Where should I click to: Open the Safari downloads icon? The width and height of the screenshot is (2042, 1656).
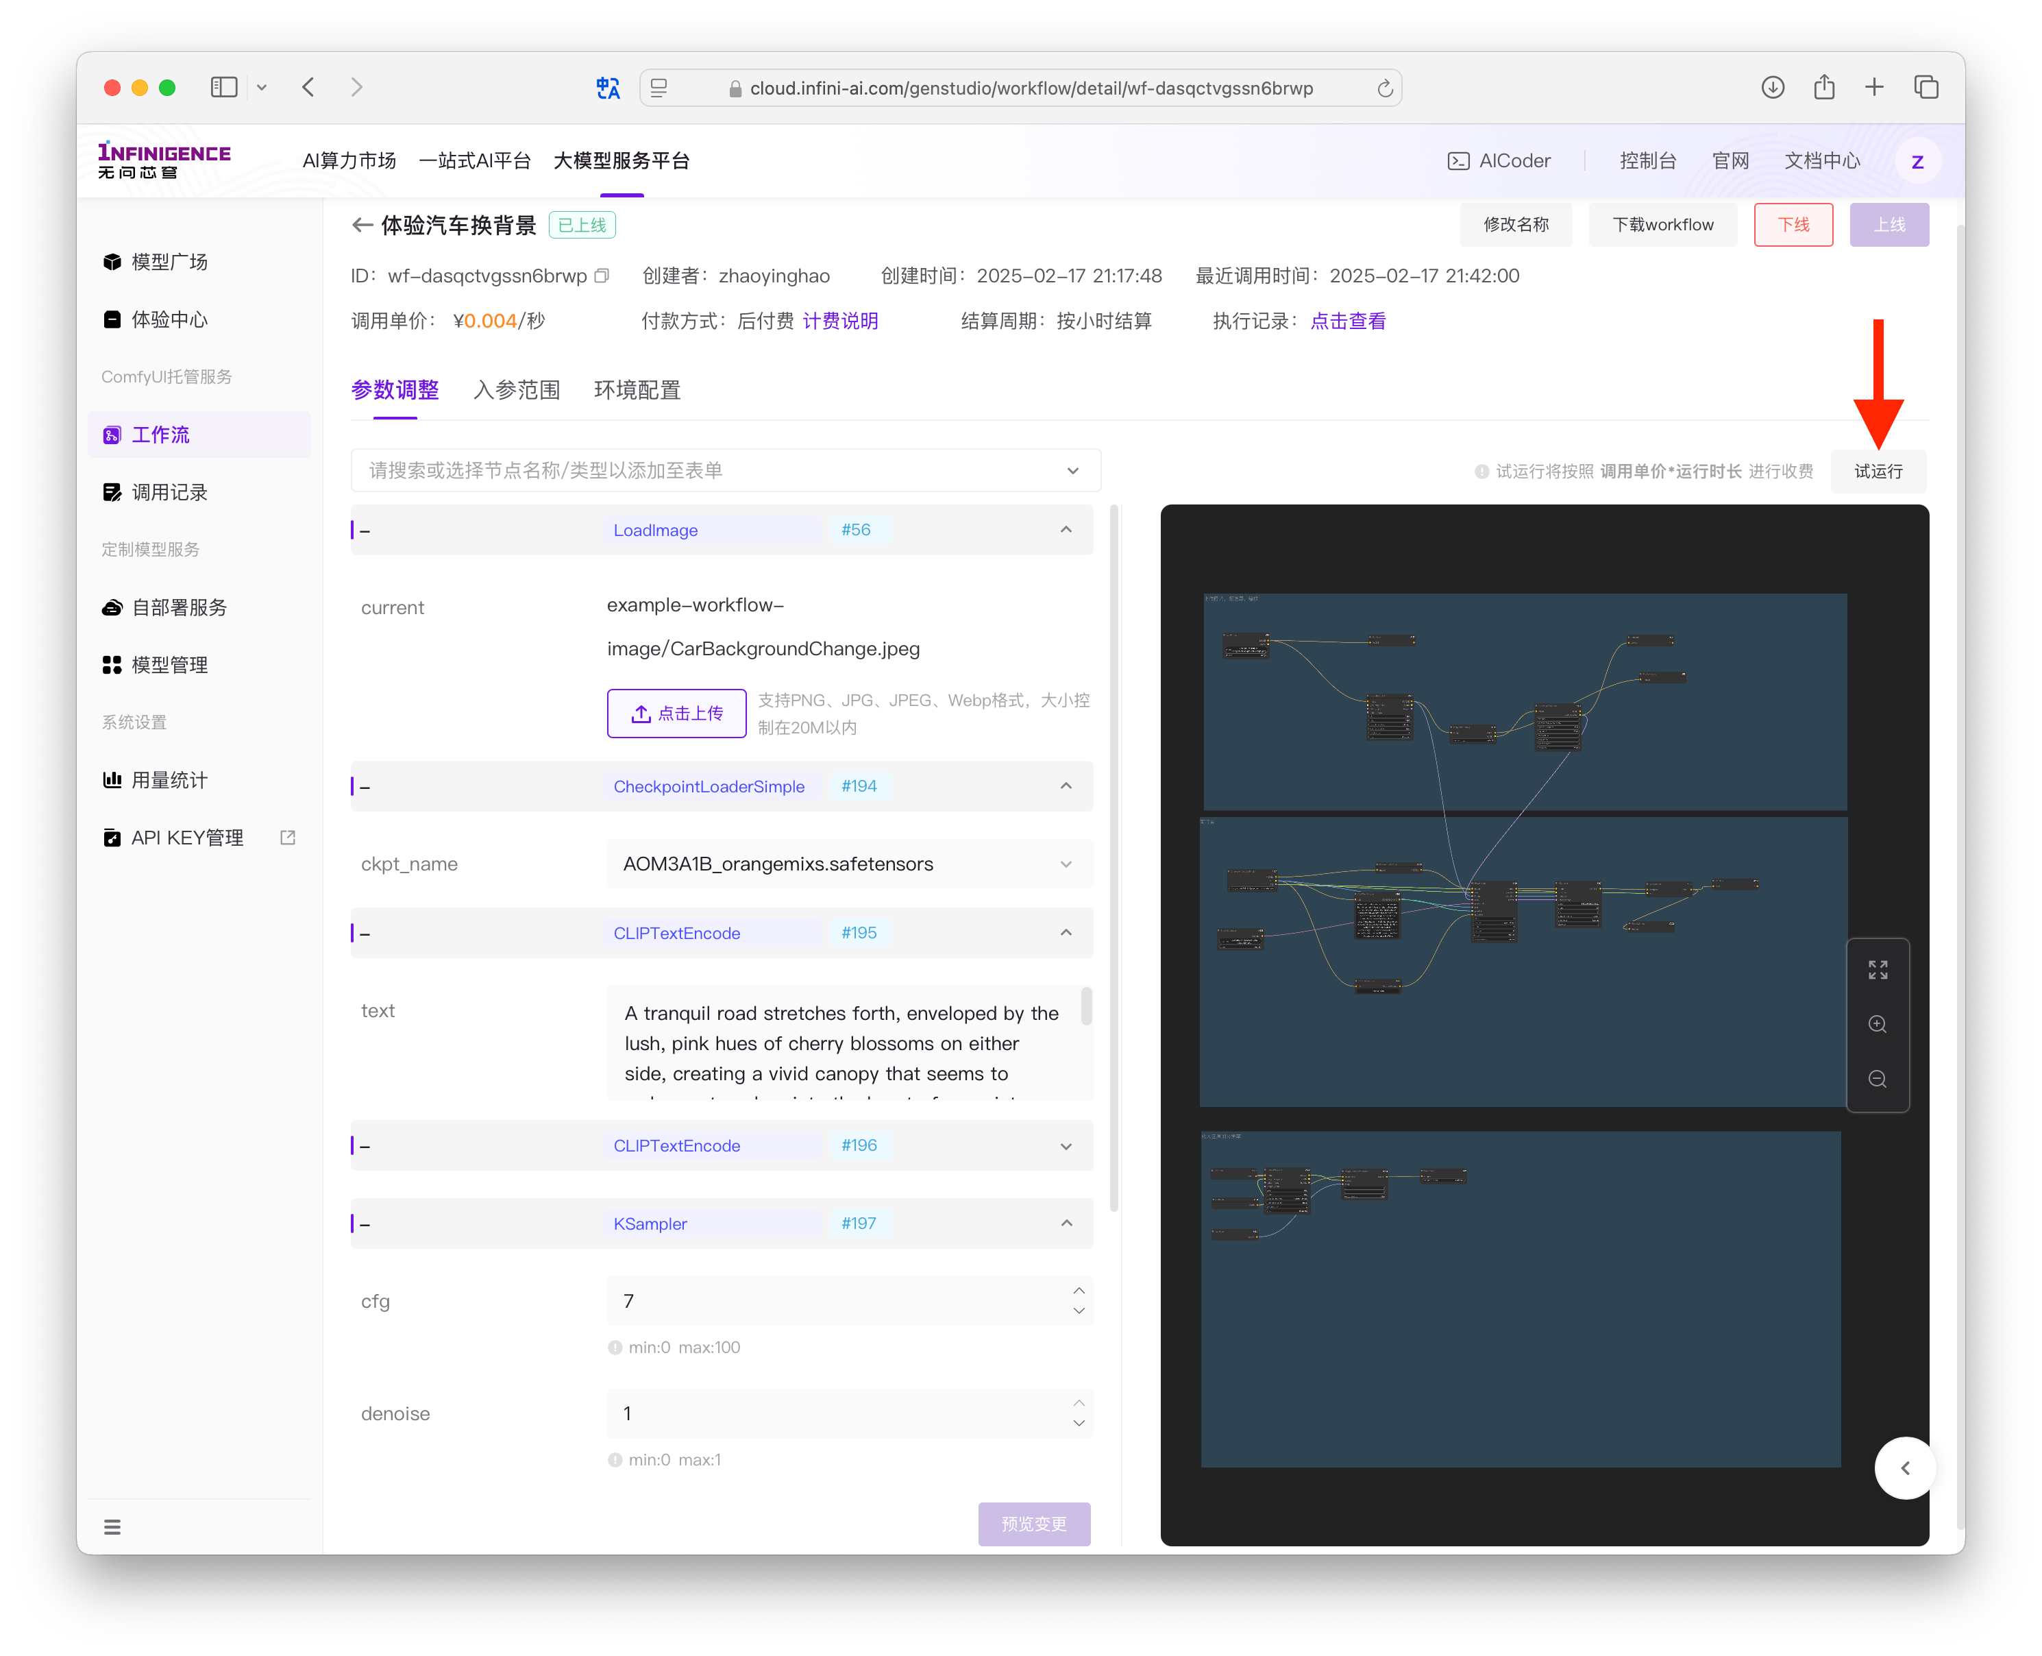click(x=1773, y=88)
